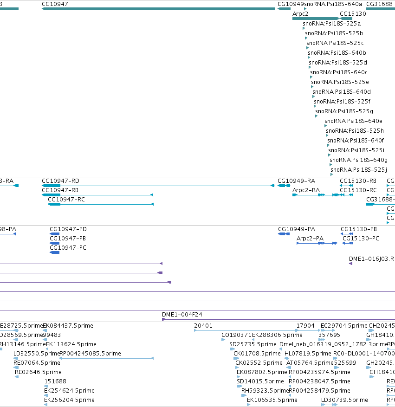This screenshot has width=395, height=407.
Task: Select the CG31688 gene feature
Action: [x=381, y=9]
